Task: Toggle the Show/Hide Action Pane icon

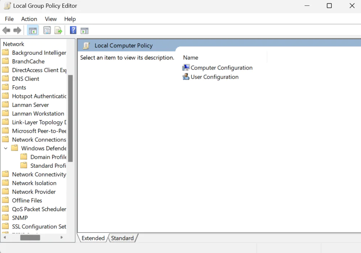Action: pyautogui.click(x=84, y=31)
